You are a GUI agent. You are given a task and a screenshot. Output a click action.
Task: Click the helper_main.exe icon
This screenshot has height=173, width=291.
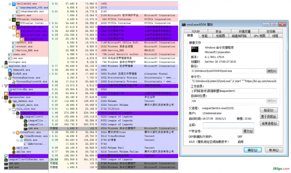pyautogui.click(x=14, y=105)
